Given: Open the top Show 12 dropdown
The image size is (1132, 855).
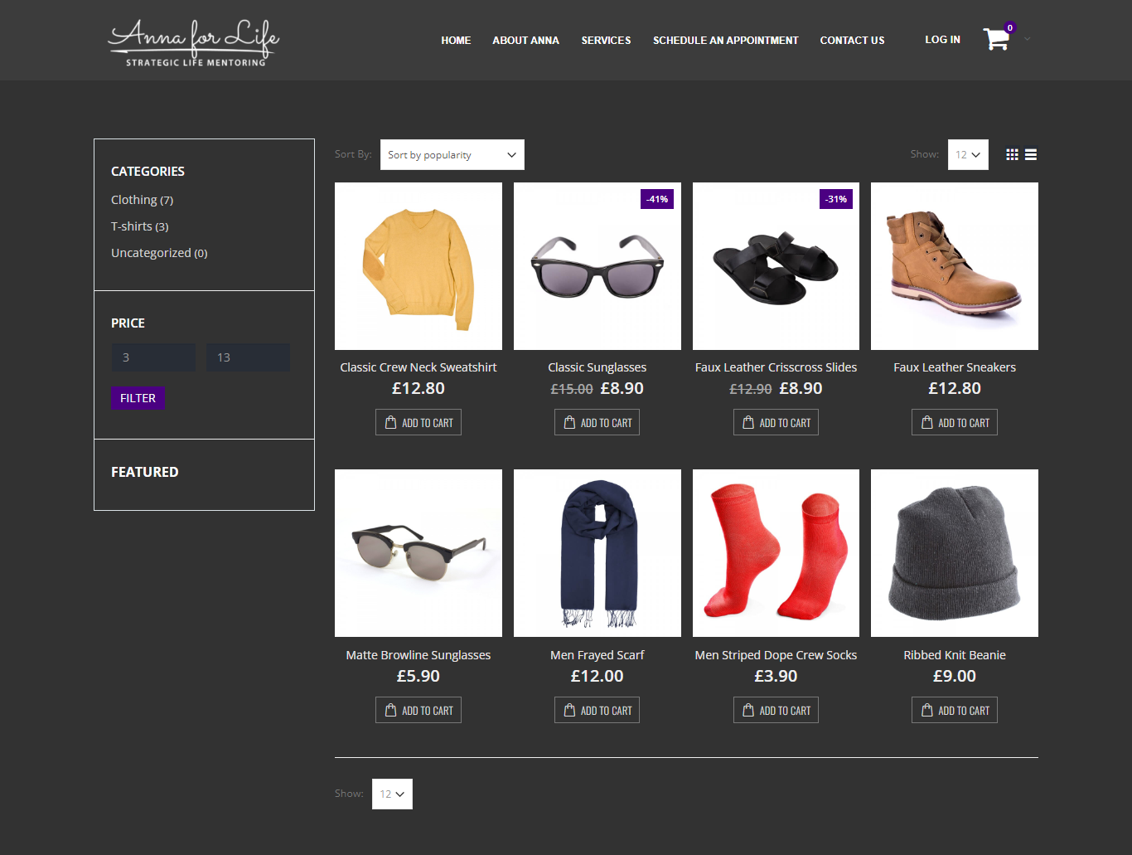Looking at the screenshot, I should coord(967,155).
